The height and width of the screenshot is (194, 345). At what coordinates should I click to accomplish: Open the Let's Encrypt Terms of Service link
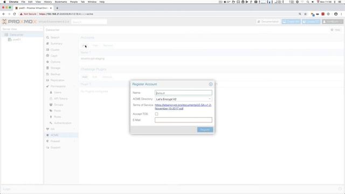pos(183,107)
